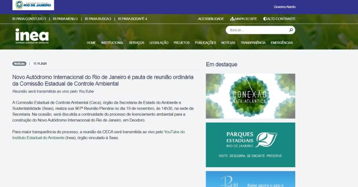The image size is (358, 187).
Task: Open the Parques Estaduais banner
Action: [250, 145]
